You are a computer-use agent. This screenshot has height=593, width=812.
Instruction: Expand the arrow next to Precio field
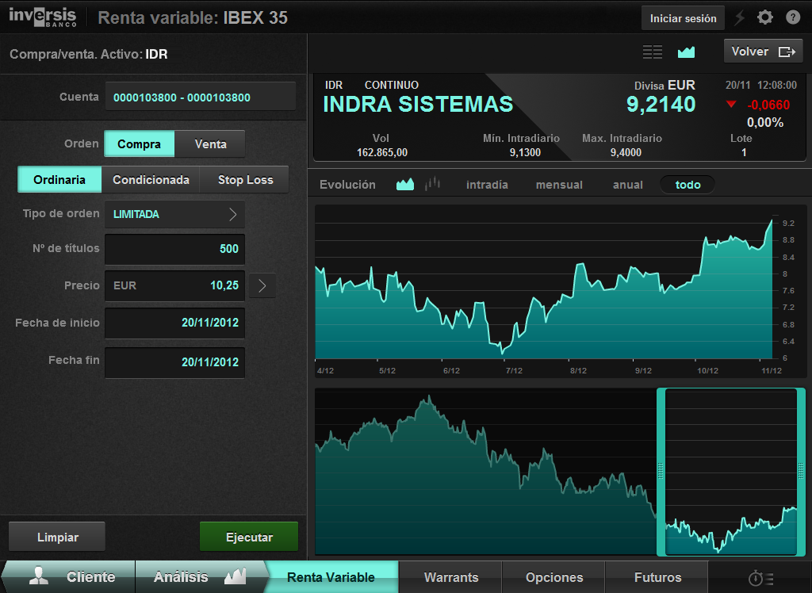coord(262,285)
